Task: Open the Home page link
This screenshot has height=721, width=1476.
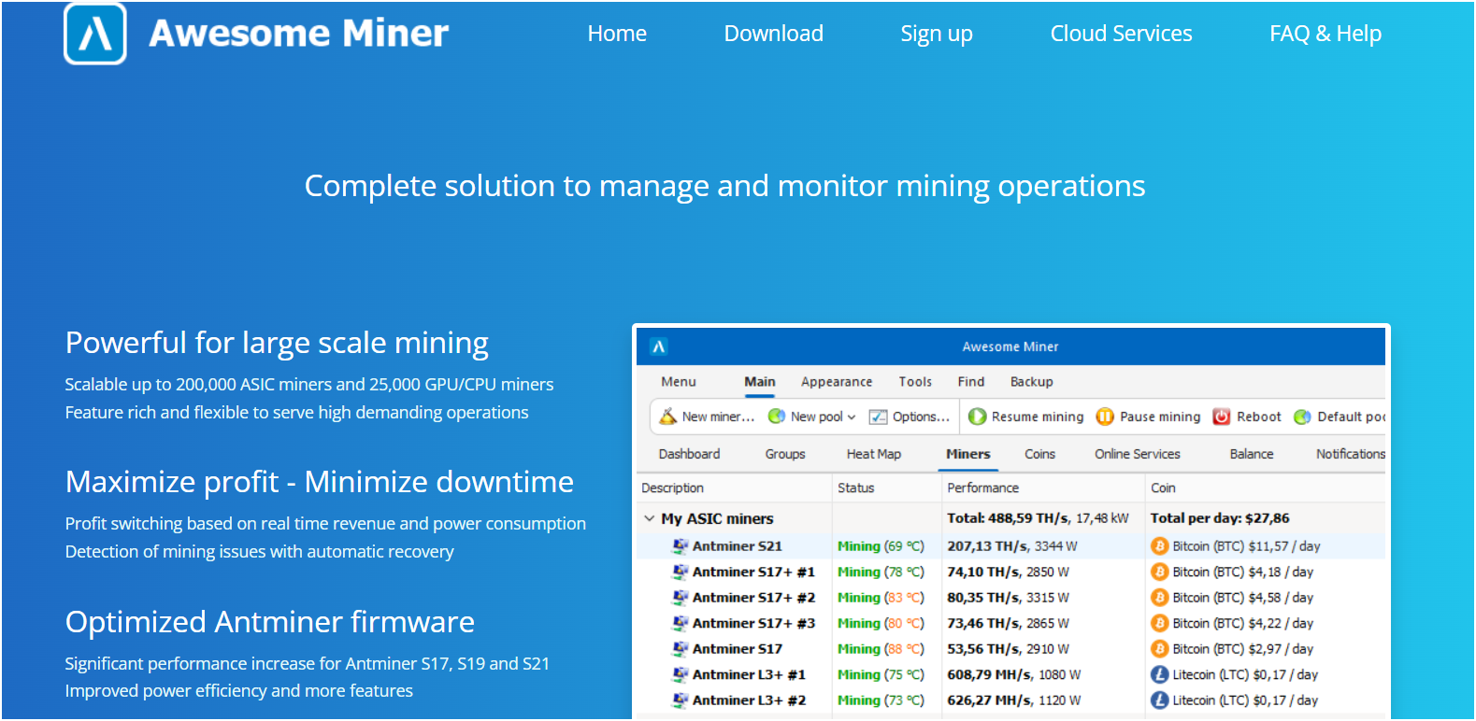Action: click(x=617, y=34)
